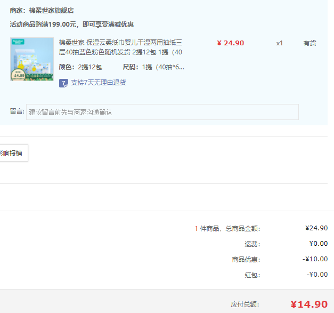Click payable total ¥14.90
The width and height of the screenshot is (334, 313).
309,304
